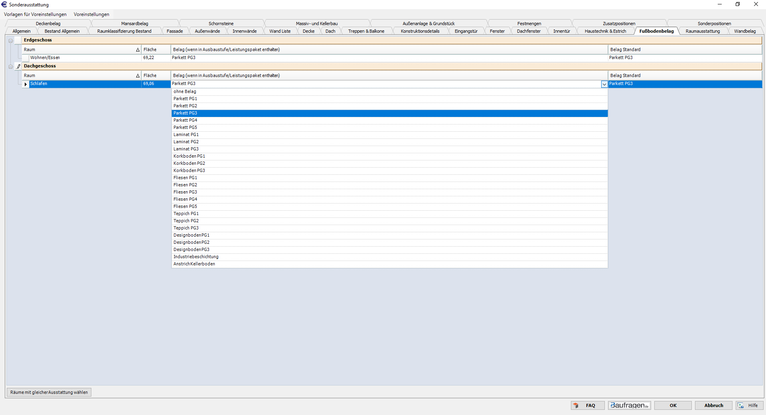Open the Baufragen.de logo link

coord(629,405)
